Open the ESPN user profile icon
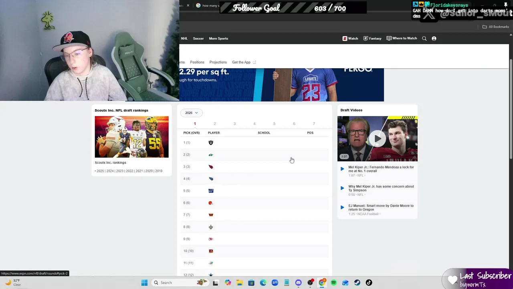The image size is (513, 289). [x=434, y=39]
